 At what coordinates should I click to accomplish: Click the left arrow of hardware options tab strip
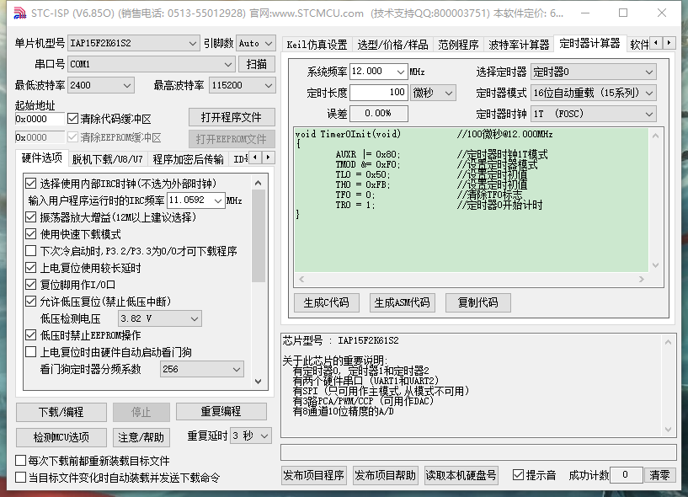pyautogui.click(x=255, y=158)
